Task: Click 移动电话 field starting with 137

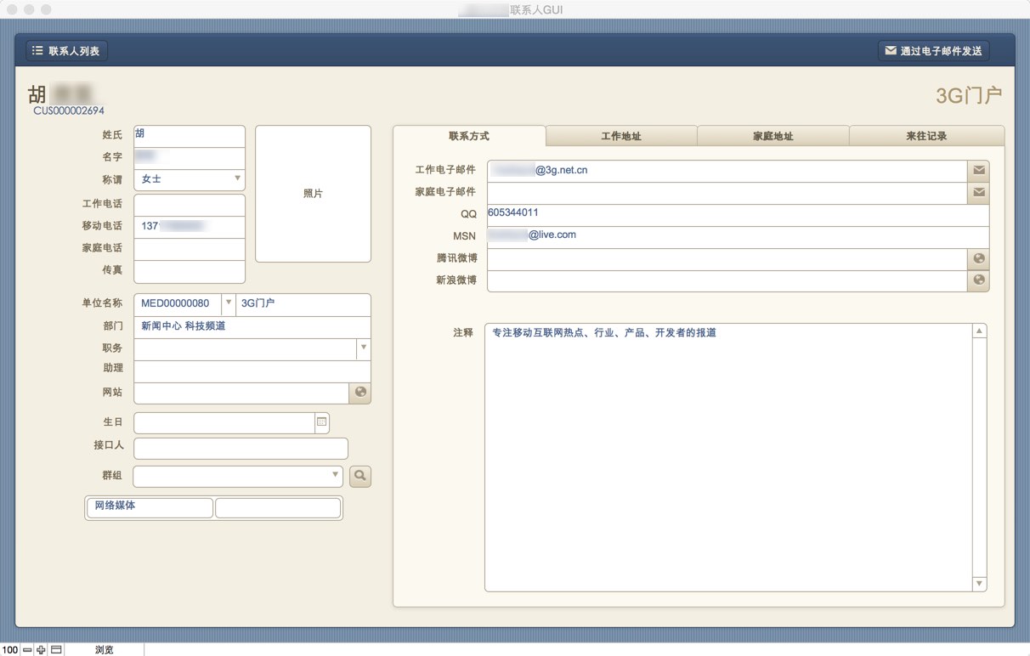Action: [190, 227]
